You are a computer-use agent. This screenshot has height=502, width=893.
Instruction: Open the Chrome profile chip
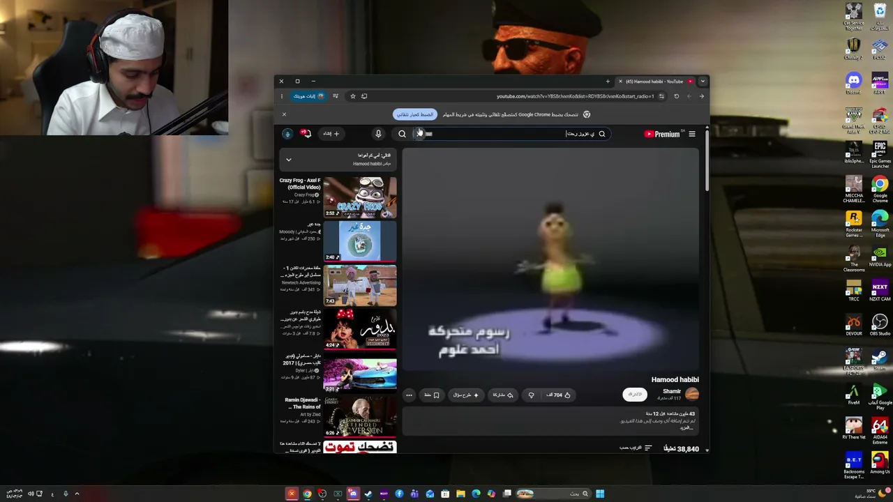click(x=308, y=96)
